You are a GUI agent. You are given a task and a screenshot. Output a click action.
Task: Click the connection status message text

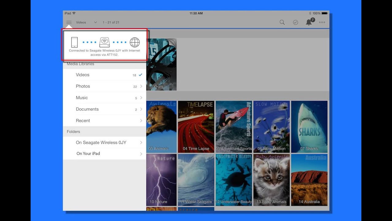pyautogui.click(x=104, y=52)
